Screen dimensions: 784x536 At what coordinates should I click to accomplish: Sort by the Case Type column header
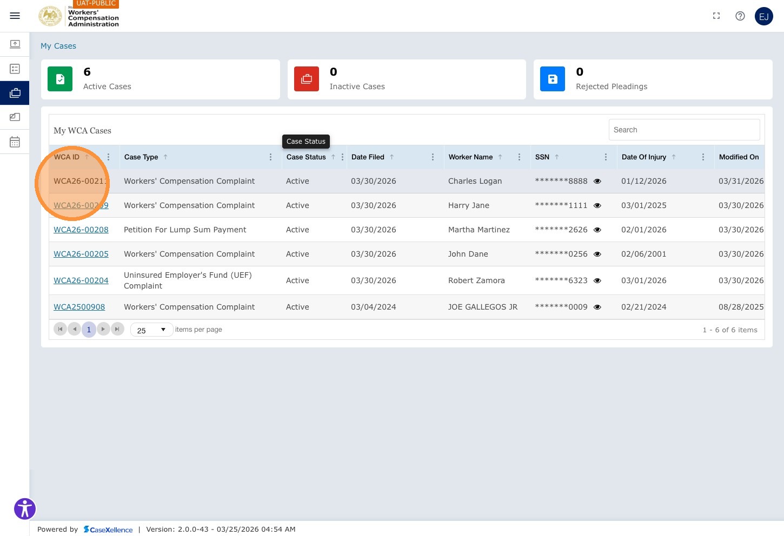click(x=141, y=157)
